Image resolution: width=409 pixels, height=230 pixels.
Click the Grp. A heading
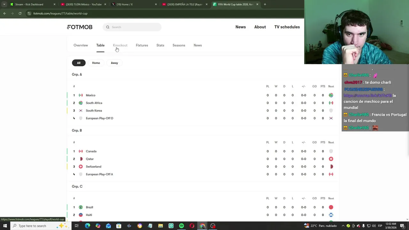tap(77, 74)
